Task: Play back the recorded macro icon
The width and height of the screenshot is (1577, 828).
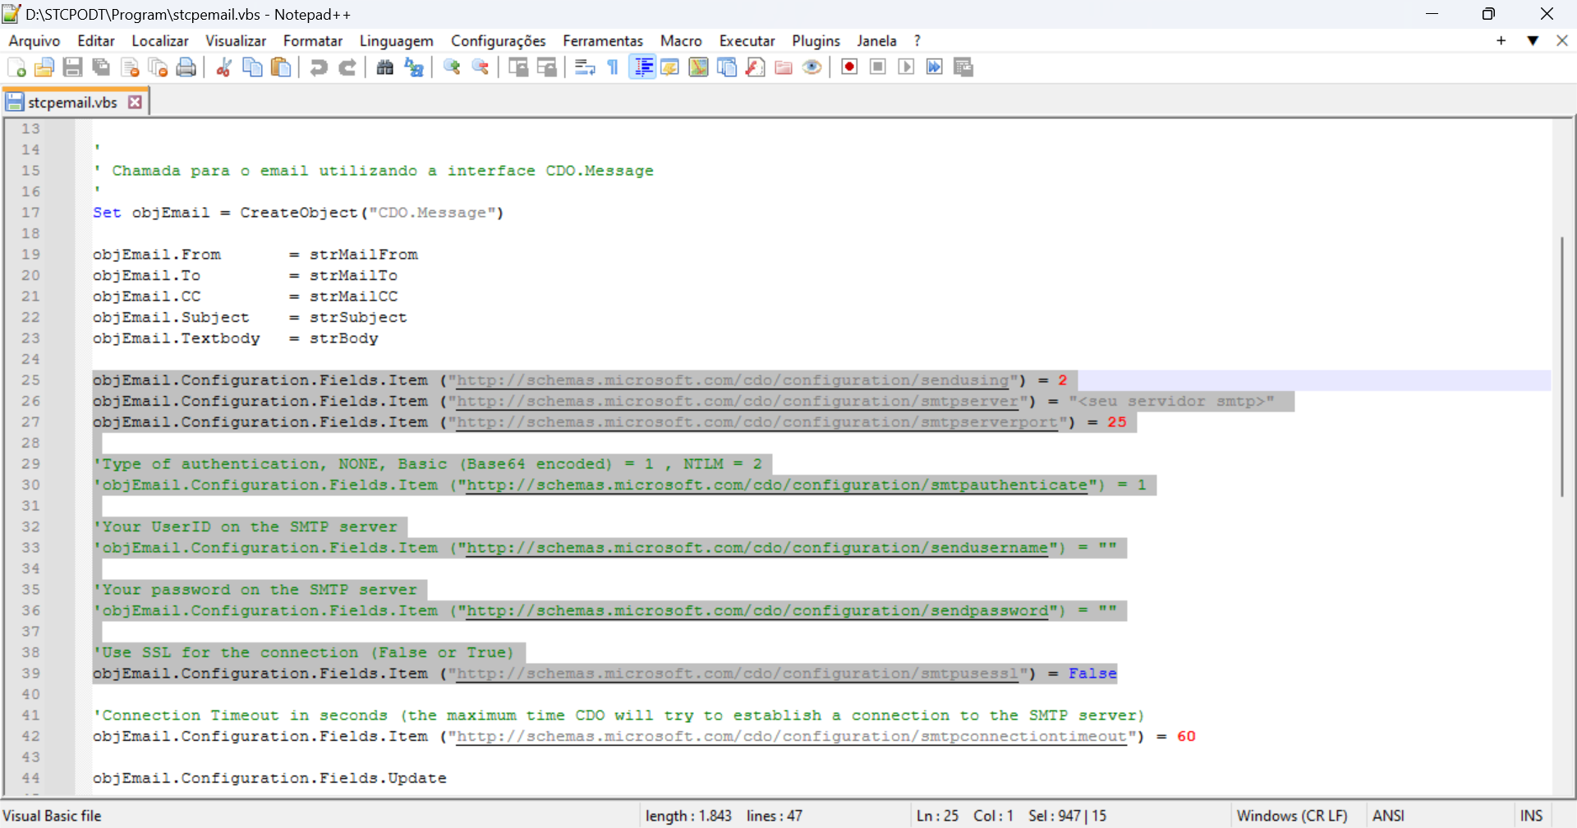Action: click(x=907, y=67)
